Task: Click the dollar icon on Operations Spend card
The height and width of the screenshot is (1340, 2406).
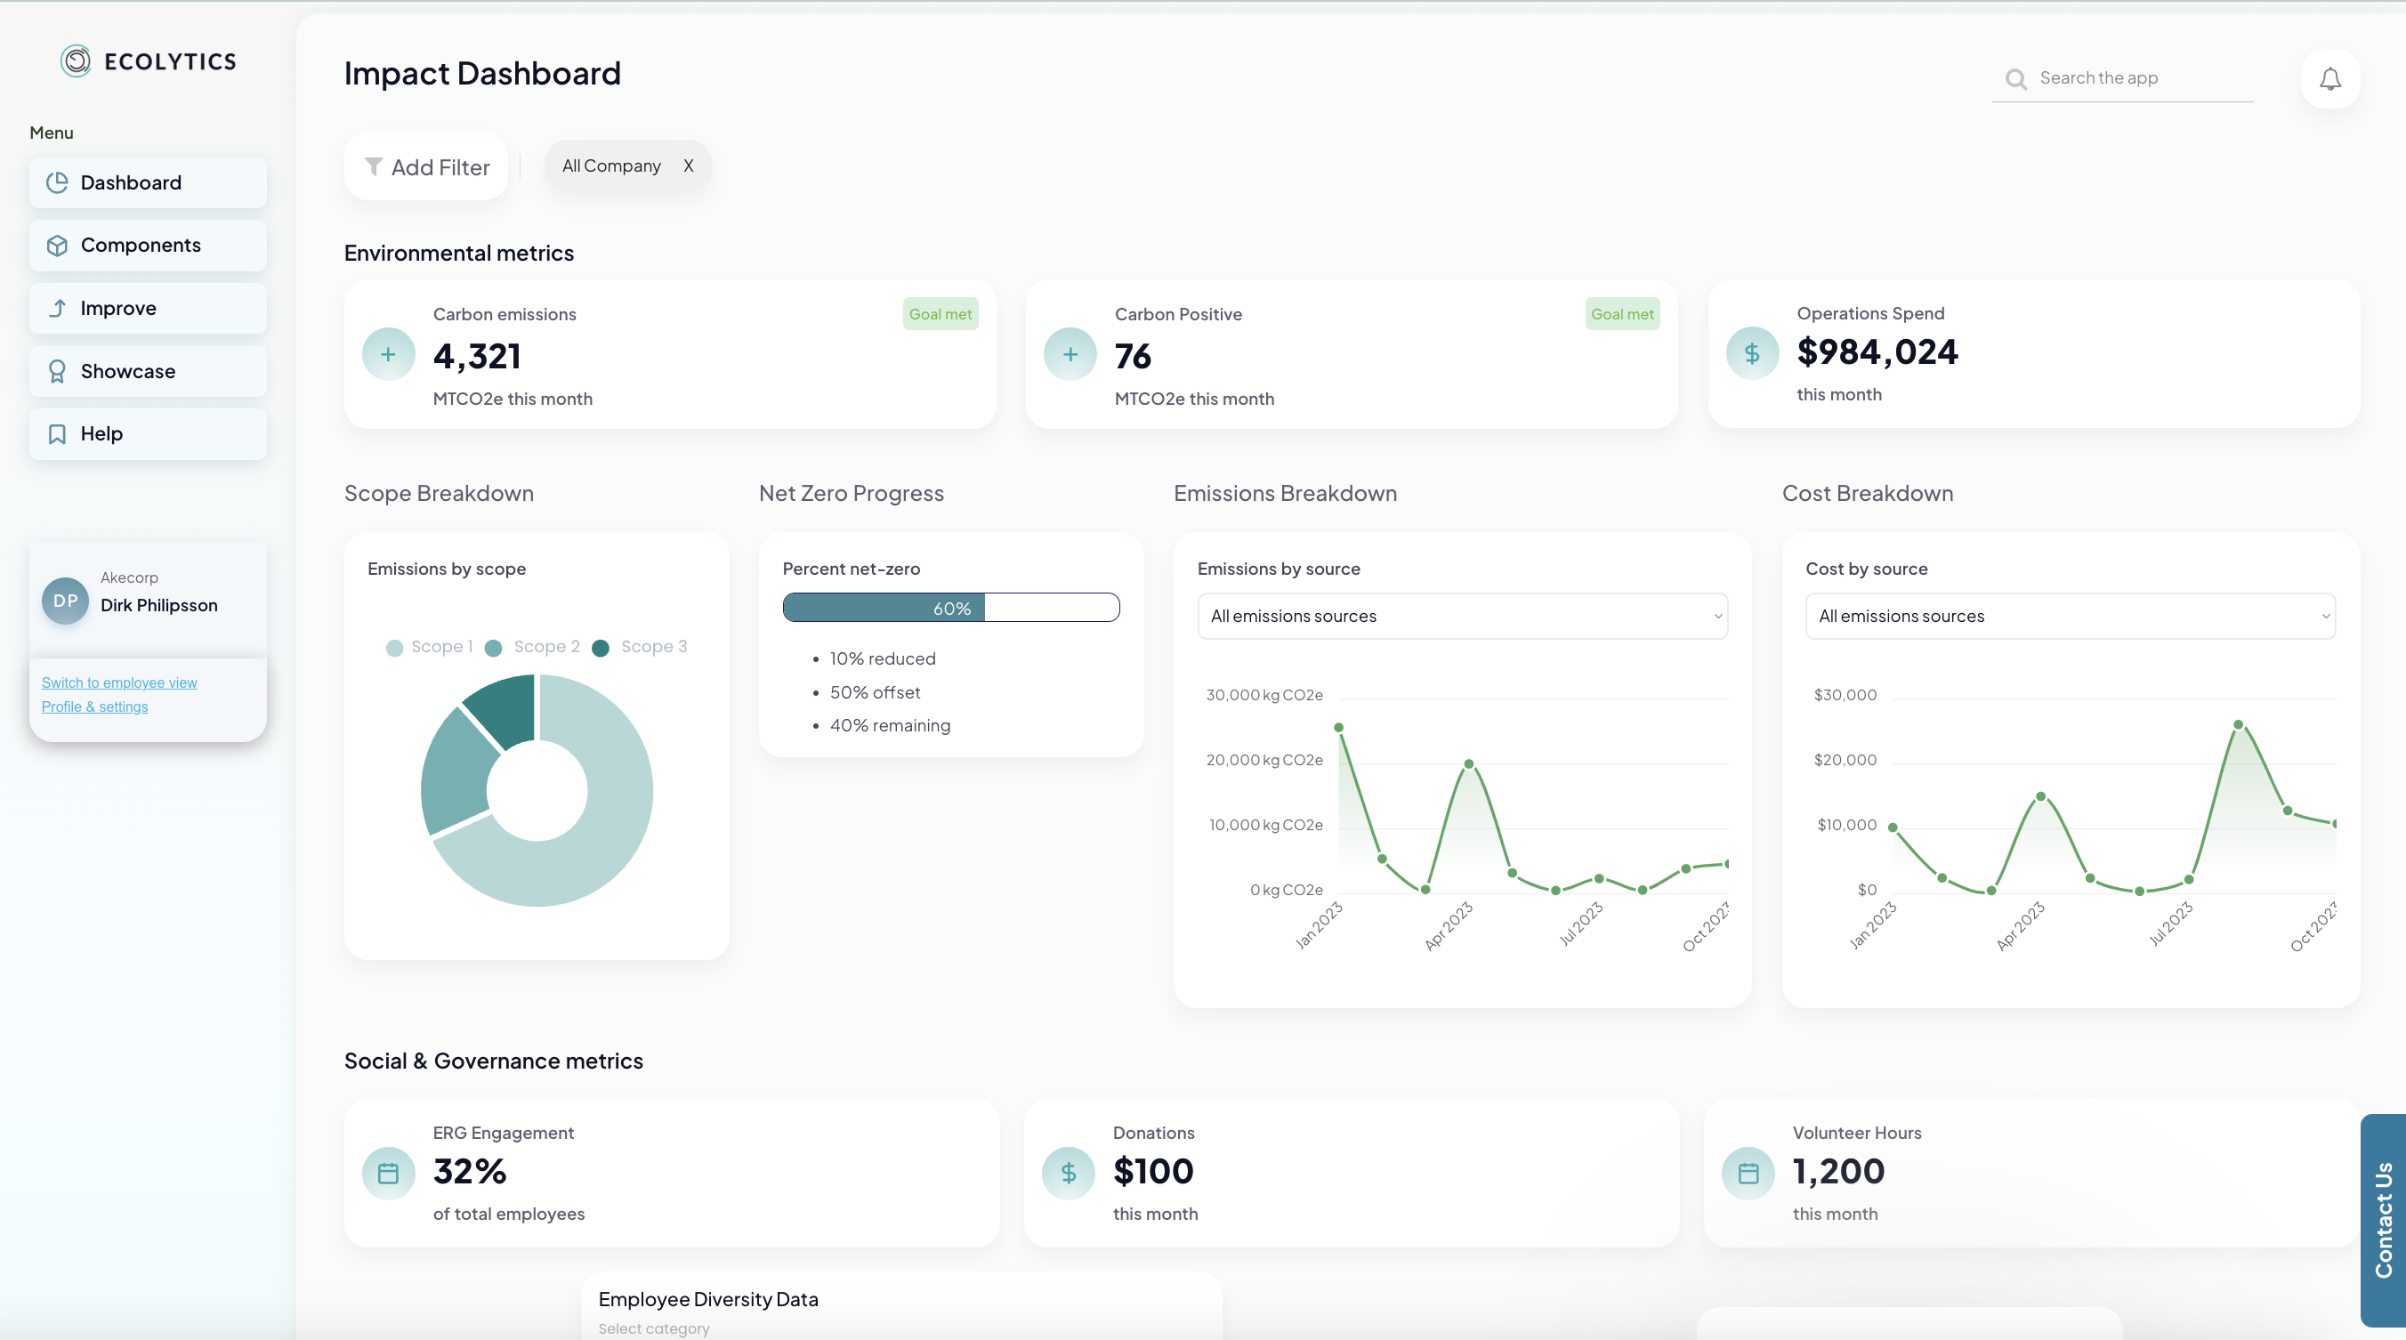Action: coord(1752,353)
